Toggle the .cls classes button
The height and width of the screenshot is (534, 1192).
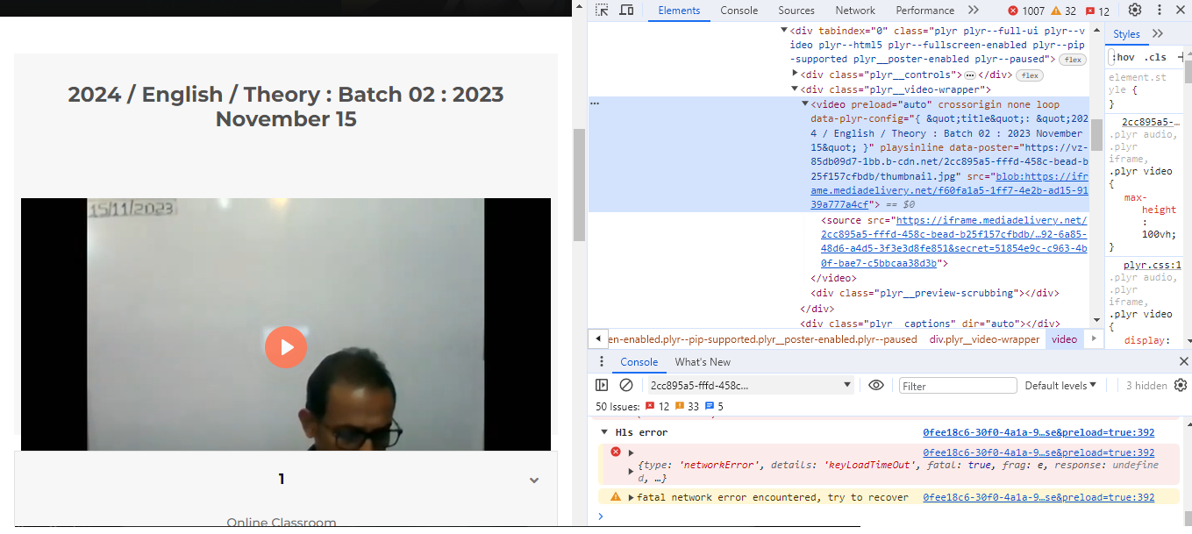click(x=1156, y=57)
